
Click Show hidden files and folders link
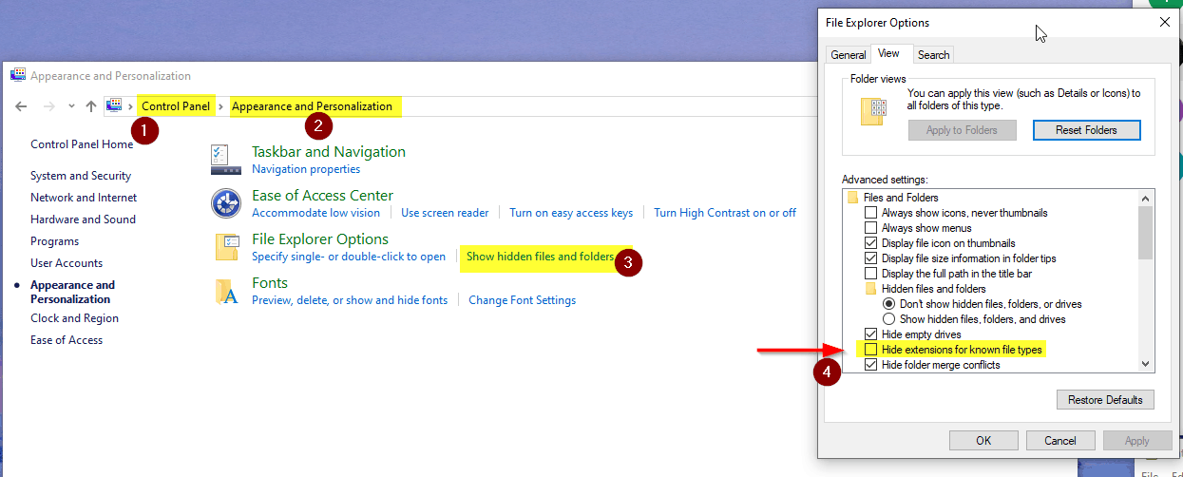coord(540,257)
